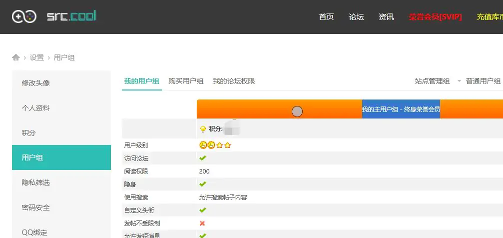503x238 pixels.
Task: Switch to 购买用户组 tab
Action: click(186, 81)
